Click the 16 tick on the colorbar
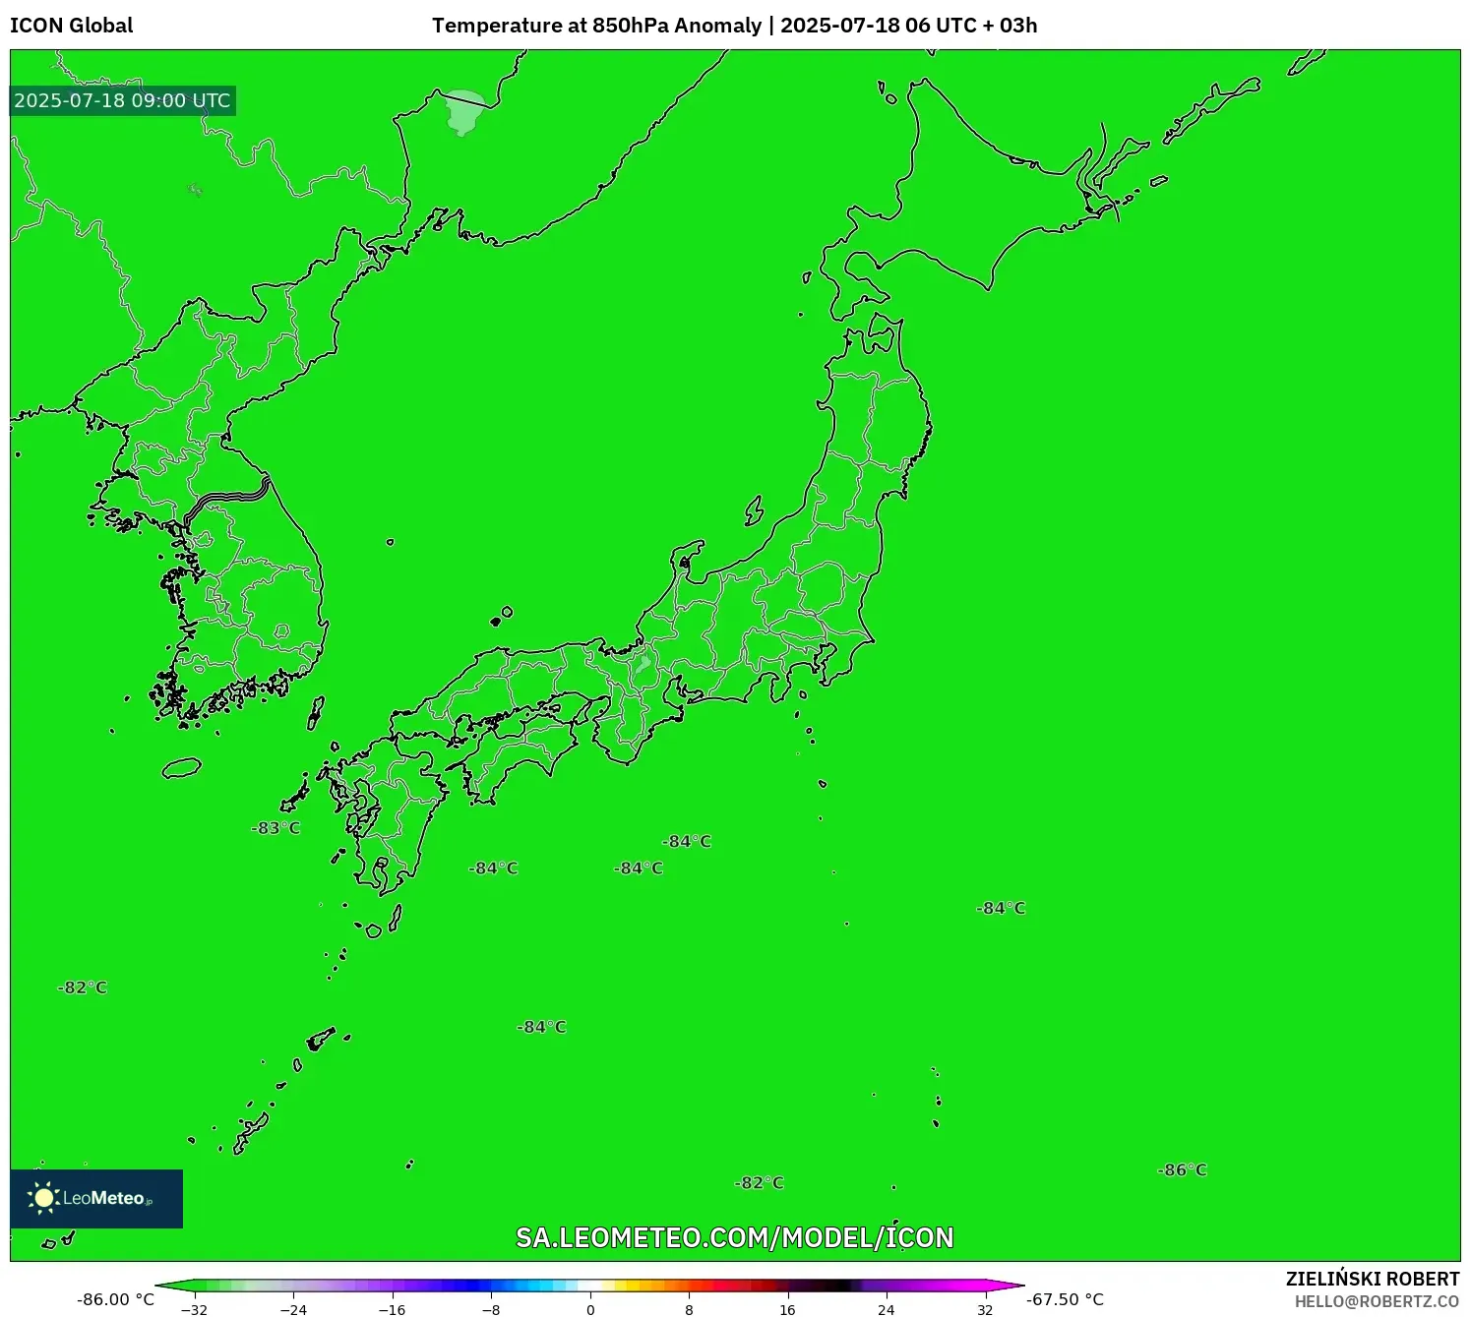This screenshot has width=1470, height=1317. (x=787, y=1309)
